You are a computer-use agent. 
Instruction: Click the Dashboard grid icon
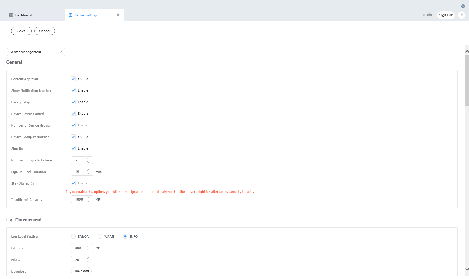[x=11, y=15]
